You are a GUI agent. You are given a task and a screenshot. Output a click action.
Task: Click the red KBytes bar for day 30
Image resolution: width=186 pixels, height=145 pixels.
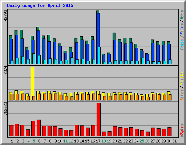tap(169, 132)
